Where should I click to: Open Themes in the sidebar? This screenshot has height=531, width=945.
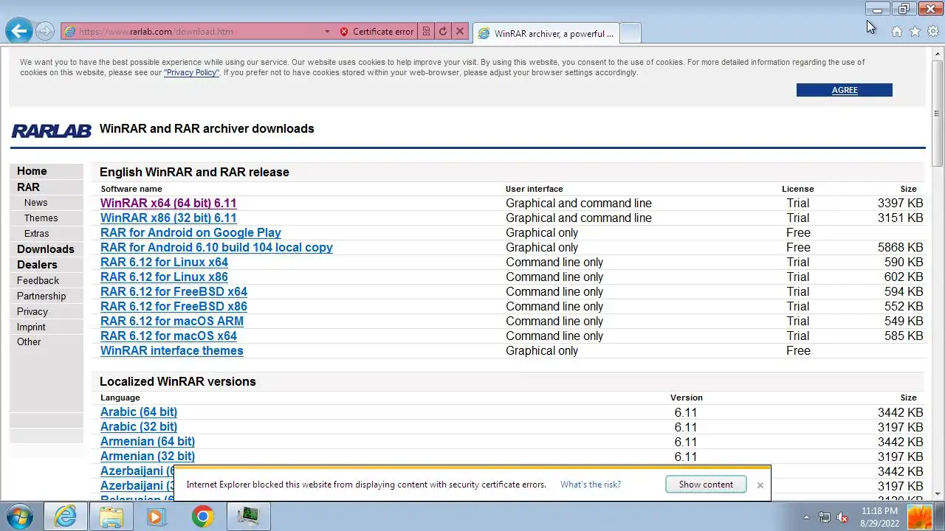(x=41, y=218)
